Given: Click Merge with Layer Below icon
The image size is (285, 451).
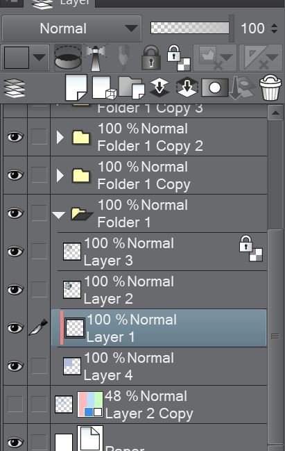Looking at the screenshot, I should tap(187, 88).
